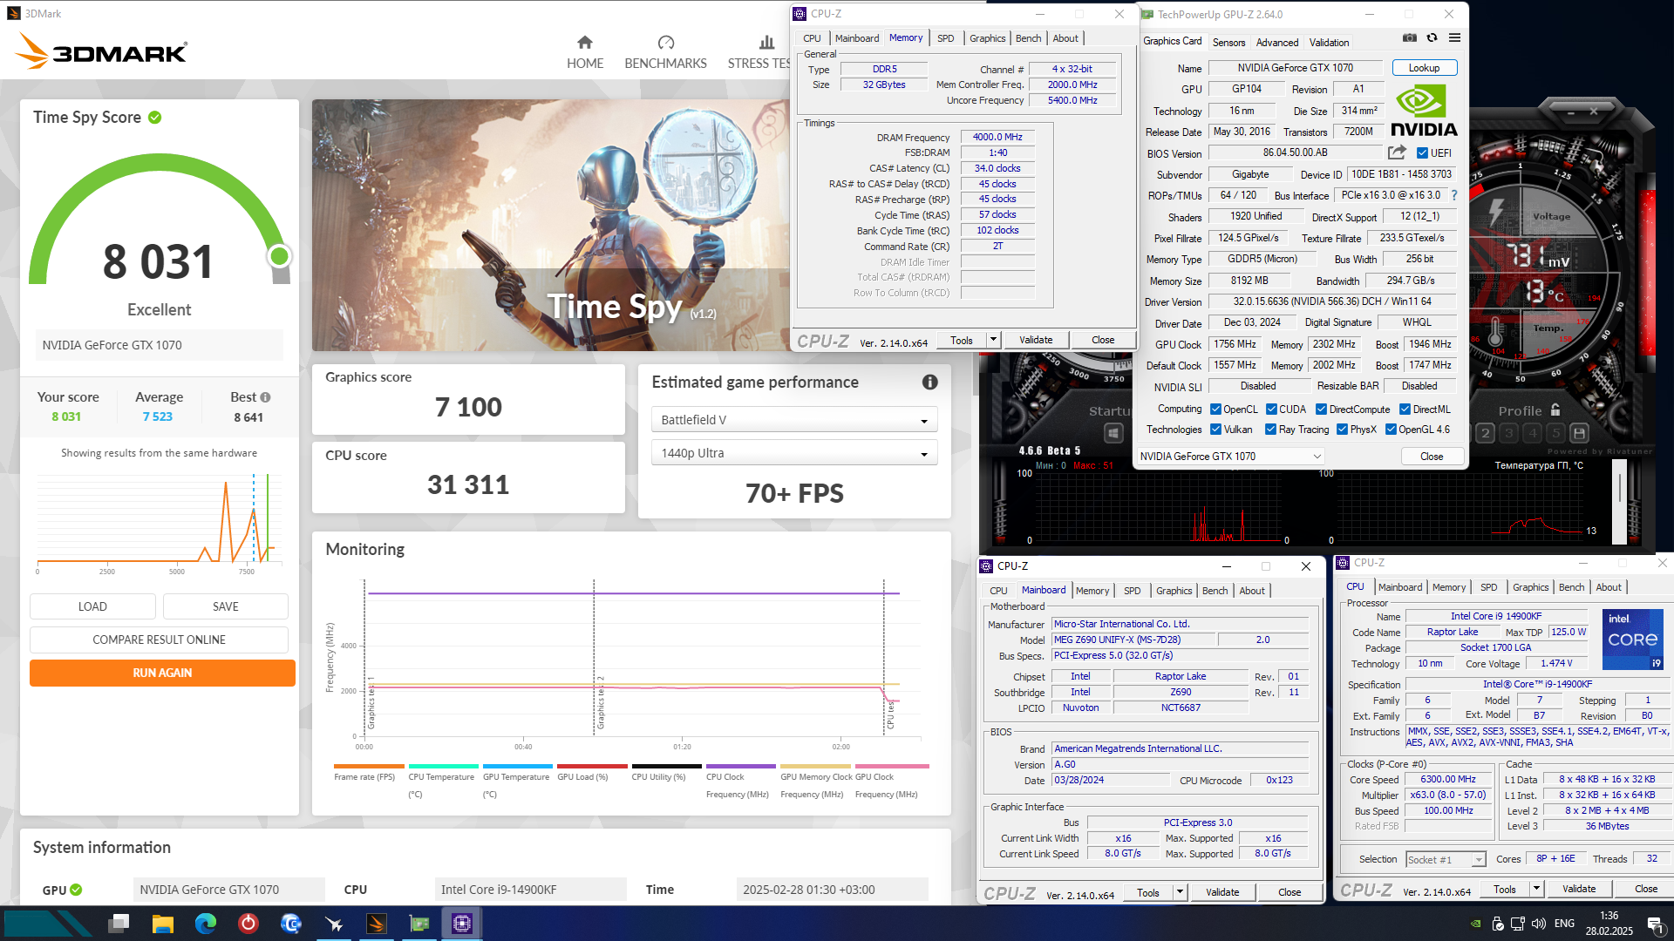Switch to 3DMark via its taskbar icon

[377, 923]
